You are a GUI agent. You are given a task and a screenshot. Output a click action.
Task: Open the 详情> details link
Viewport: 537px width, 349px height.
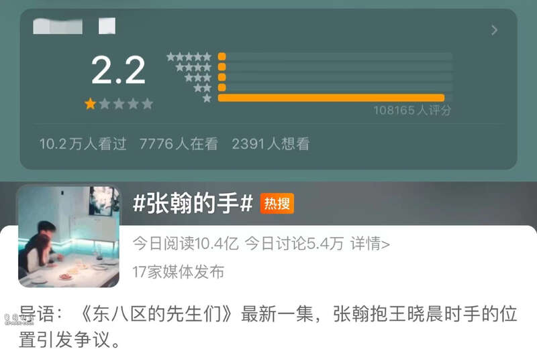pos(370,244)
